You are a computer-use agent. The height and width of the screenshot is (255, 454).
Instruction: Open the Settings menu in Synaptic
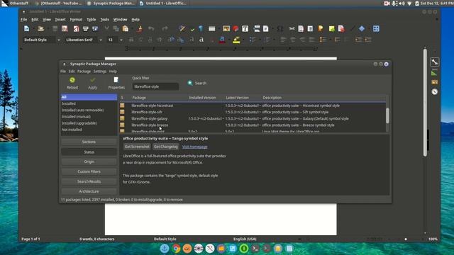click(x=100, y=71)
